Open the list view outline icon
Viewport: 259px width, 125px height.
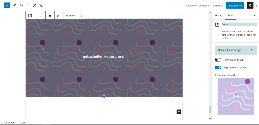(x=41, y=5)
